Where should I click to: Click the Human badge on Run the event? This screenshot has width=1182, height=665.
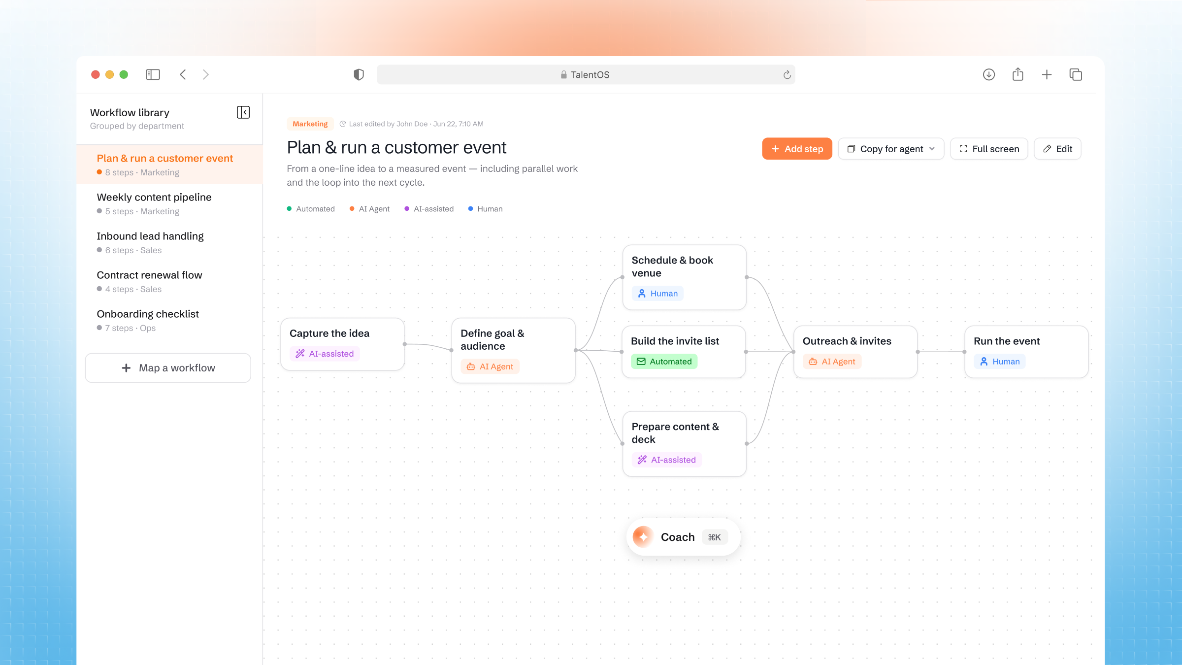coord(999,362)
